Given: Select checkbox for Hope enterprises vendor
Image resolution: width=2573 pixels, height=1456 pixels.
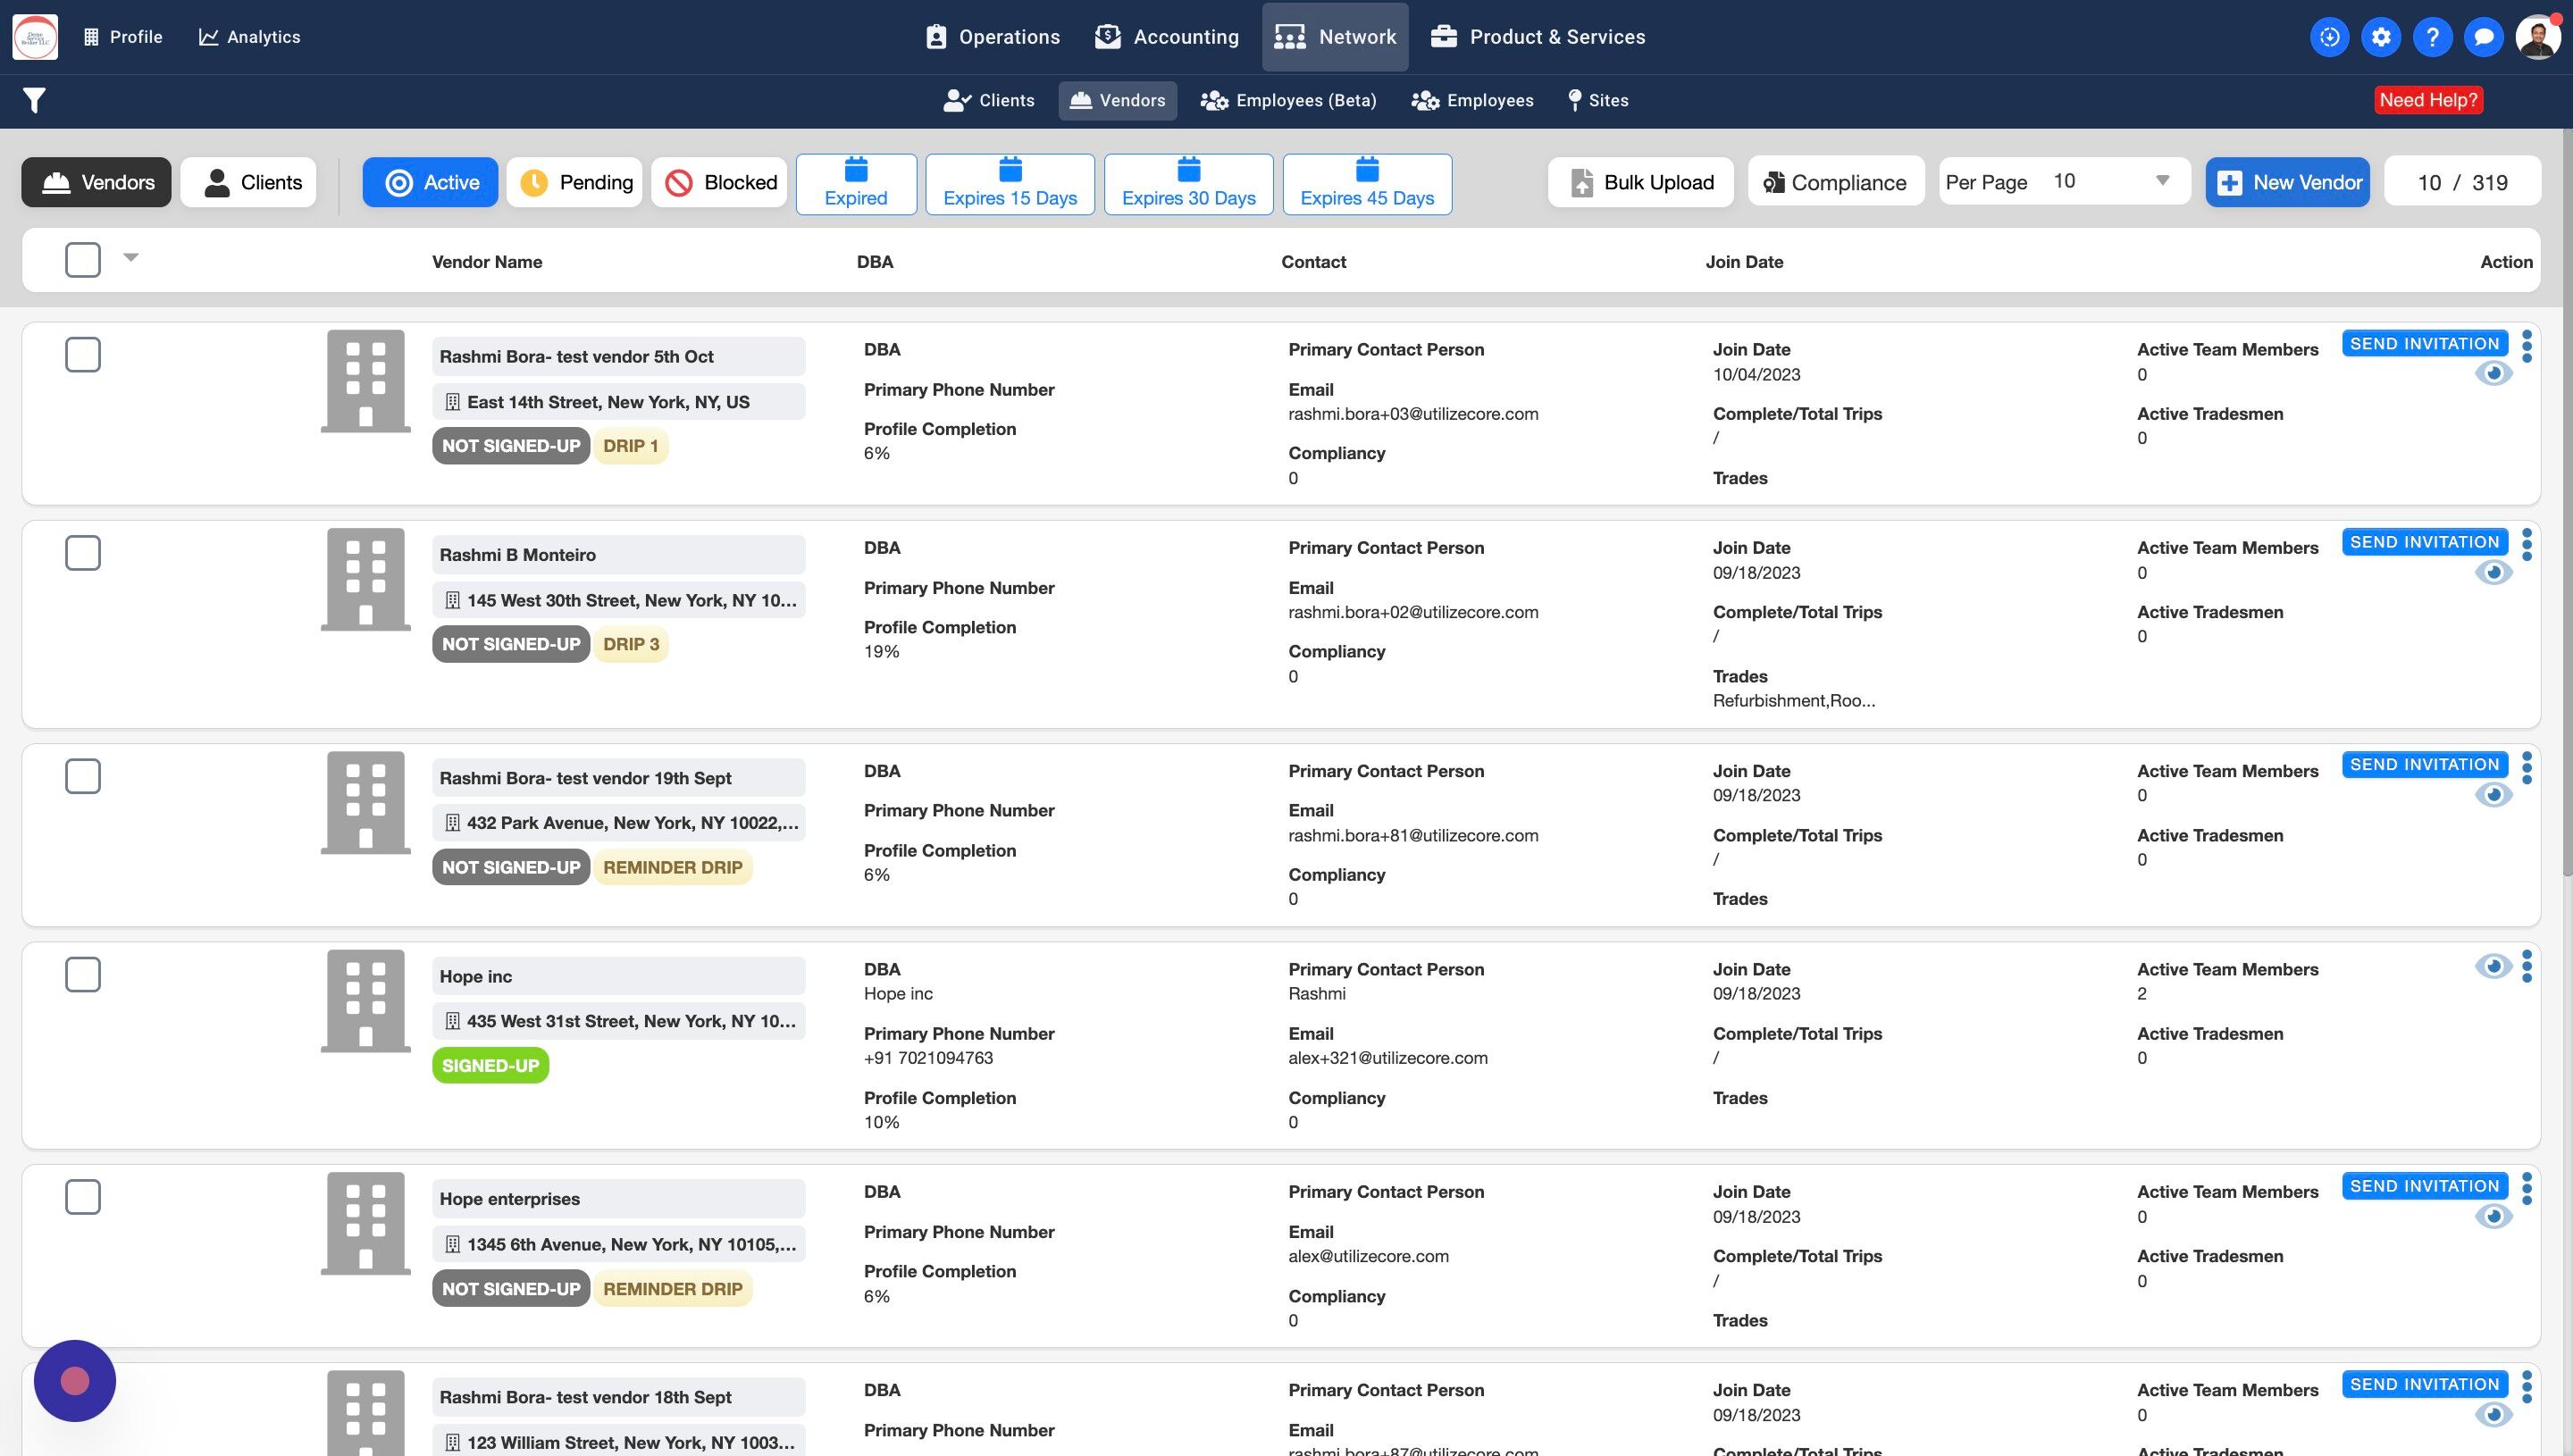Looking at the screenshot, I should coord(83,1197).
